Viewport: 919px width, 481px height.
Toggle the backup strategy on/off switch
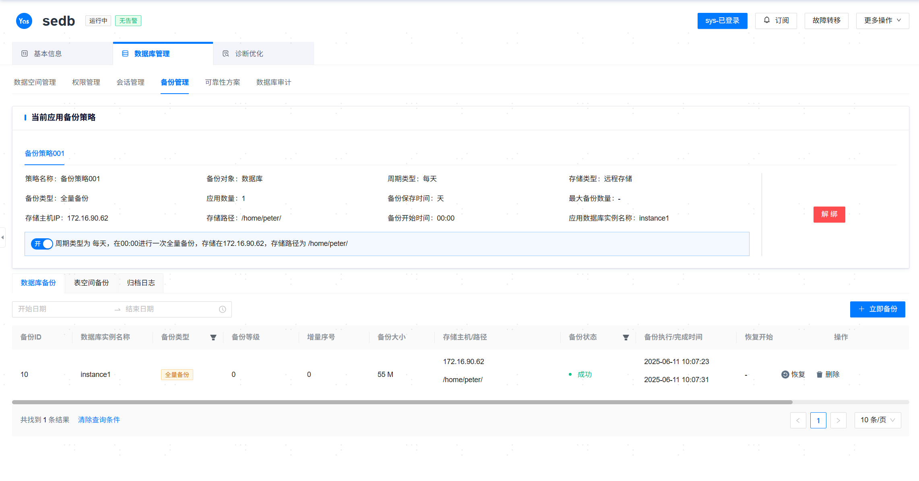coord(42,244)
